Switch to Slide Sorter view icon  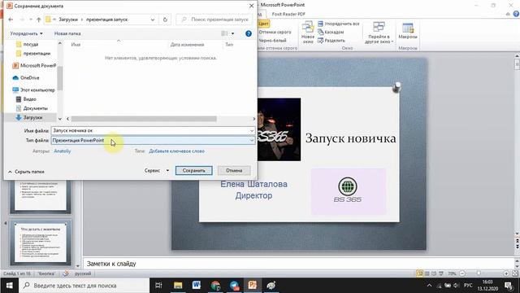(427, 273)
